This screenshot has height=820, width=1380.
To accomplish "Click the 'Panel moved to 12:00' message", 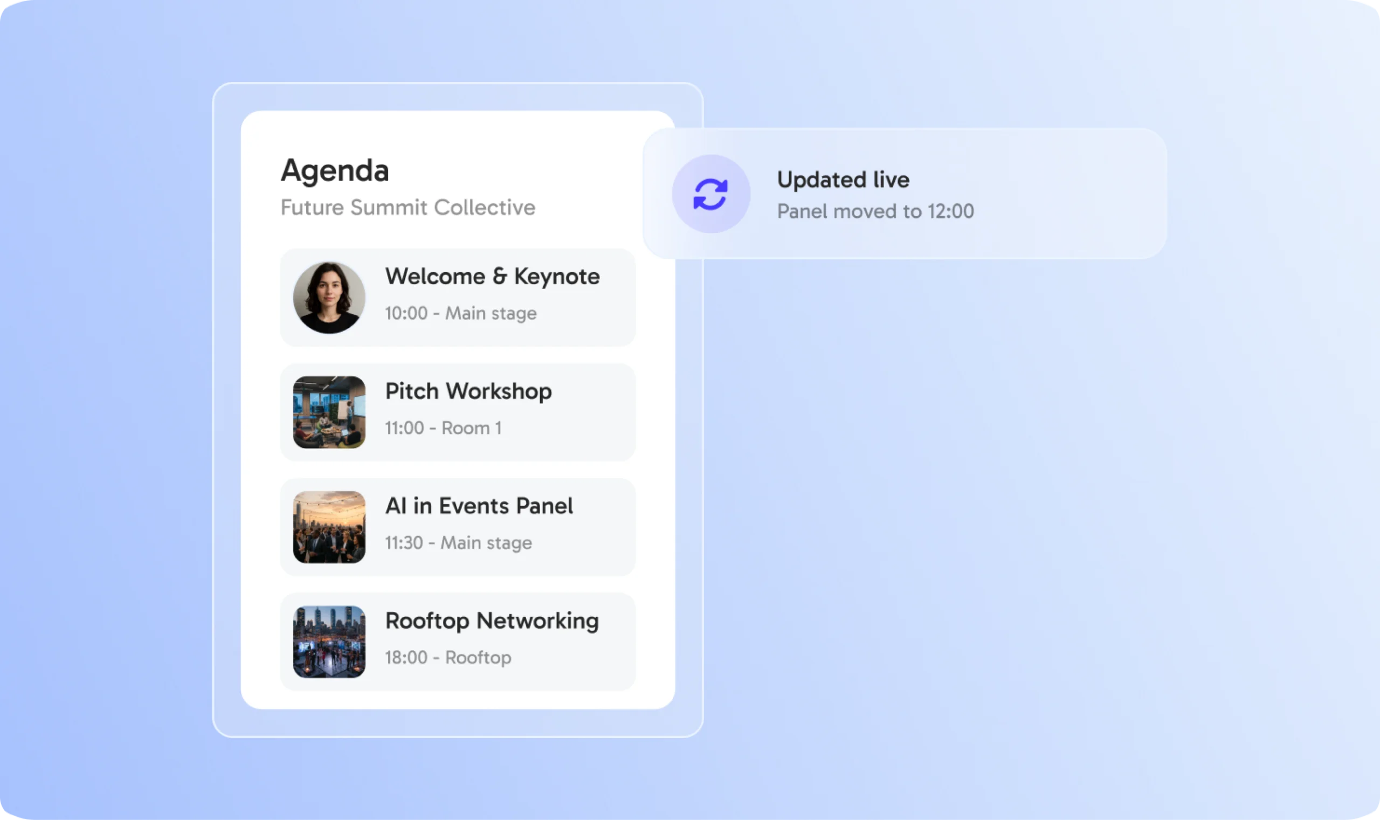I will pos(875,211).
